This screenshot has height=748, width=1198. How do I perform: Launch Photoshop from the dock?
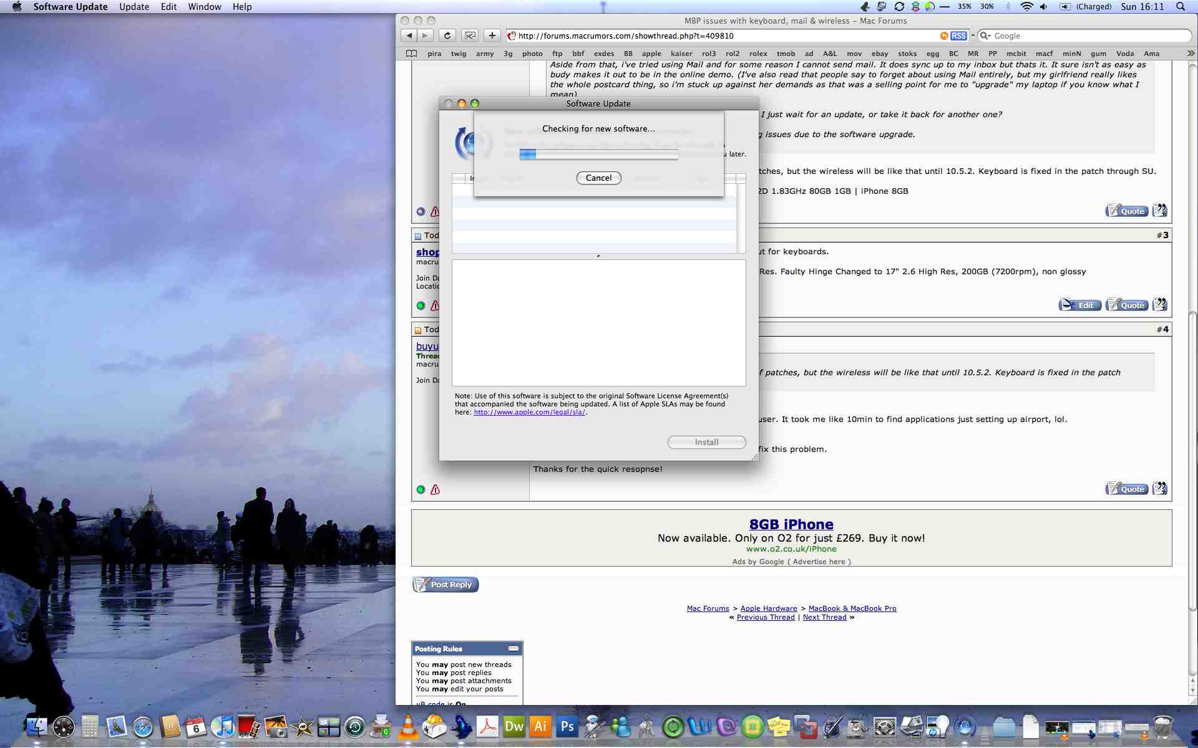click(x=567, y=727)
